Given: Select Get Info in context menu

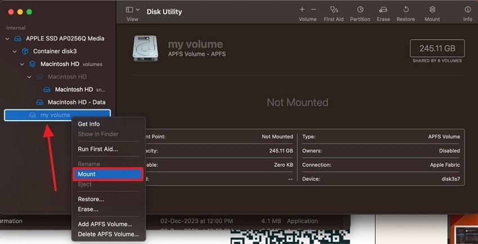Looking at the screenshot, I should click(89, 124).
